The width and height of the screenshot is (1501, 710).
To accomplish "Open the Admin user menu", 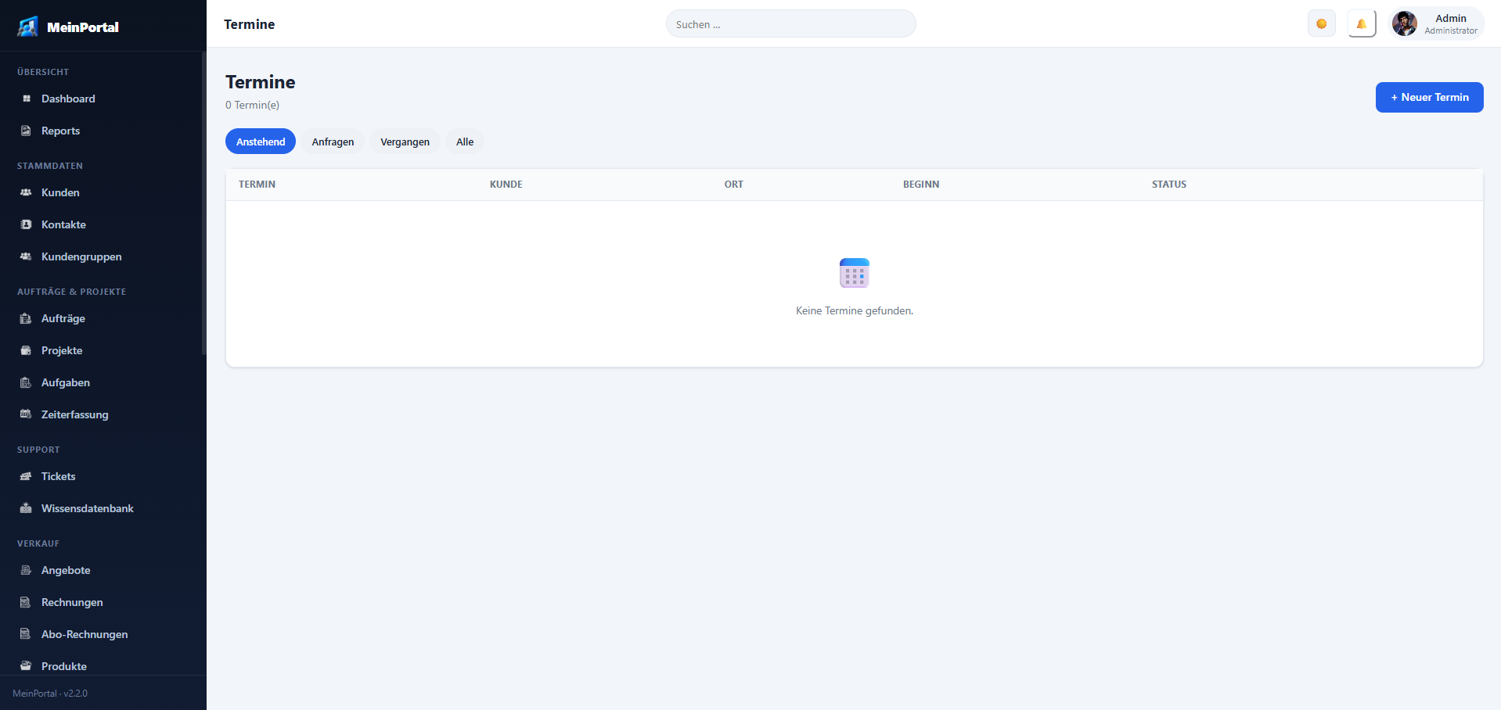I will coord(1437,23).
